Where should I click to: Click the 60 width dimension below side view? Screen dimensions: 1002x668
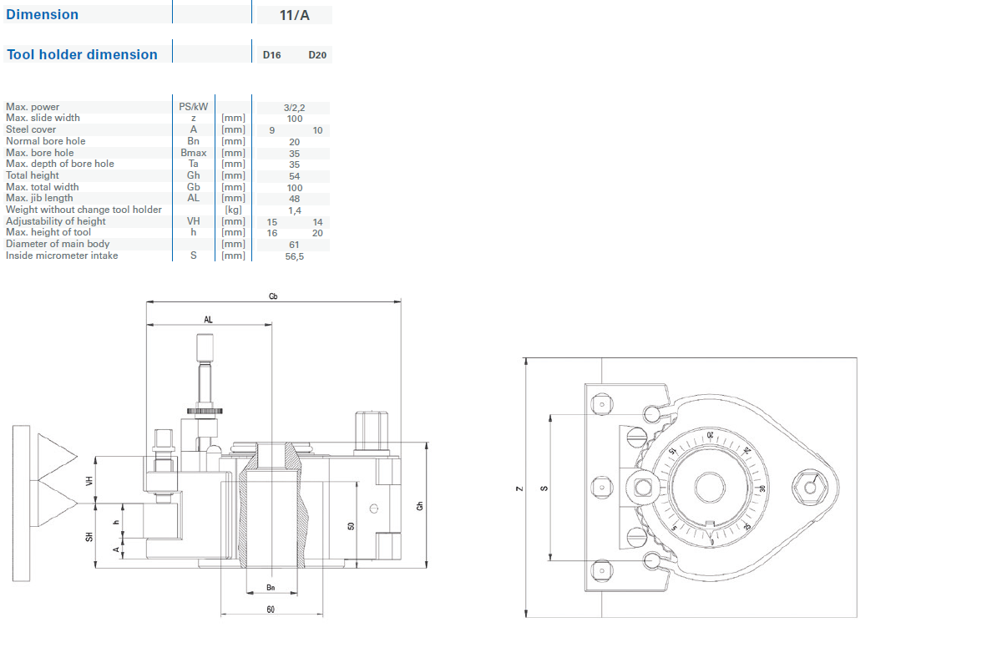coord(271,610)
